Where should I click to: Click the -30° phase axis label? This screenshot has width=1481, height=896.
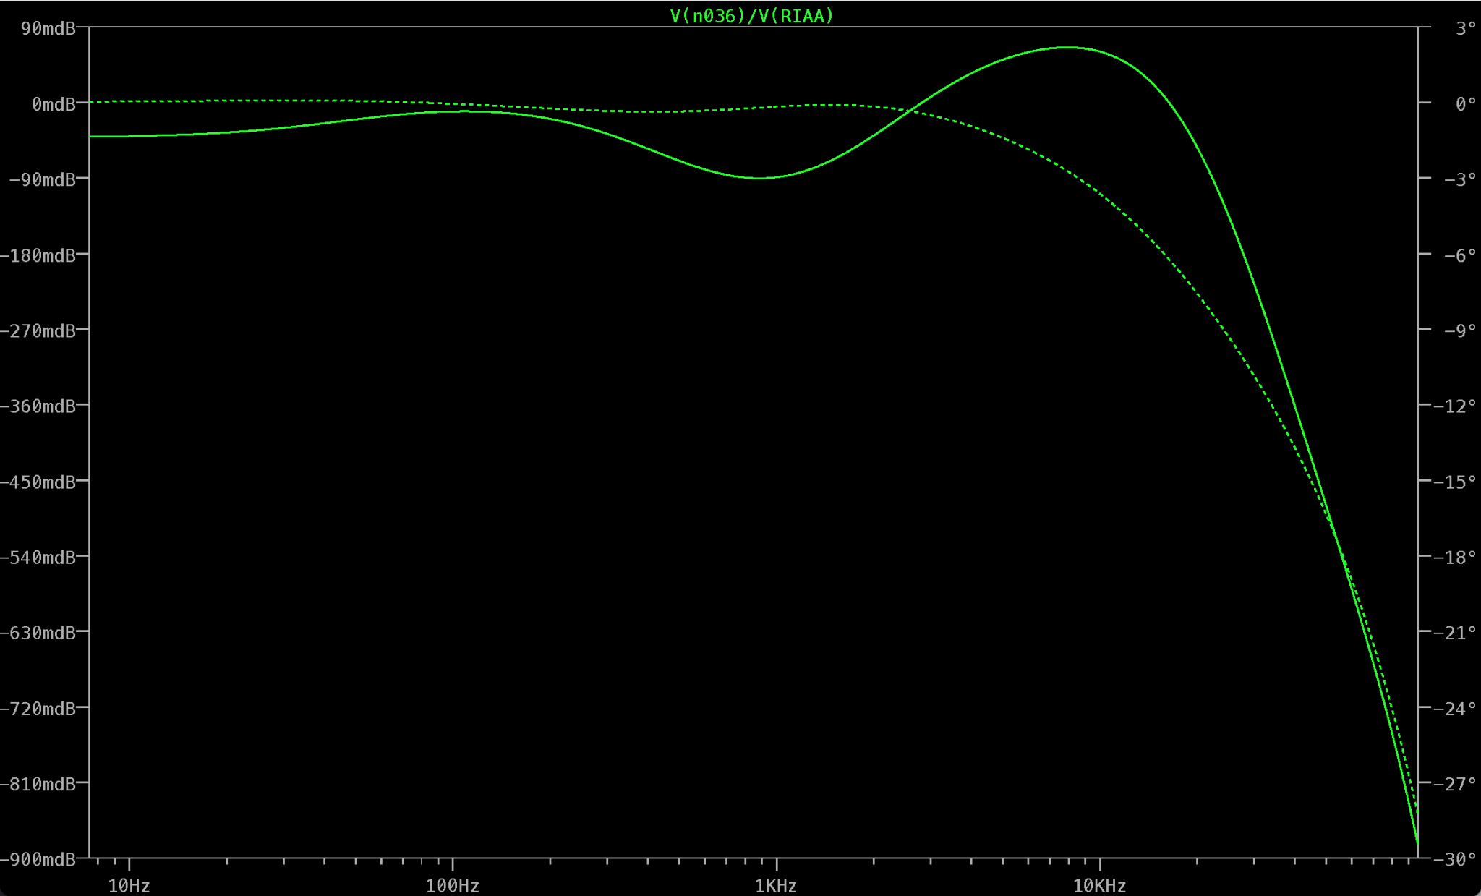click(x=1455, y=859)
